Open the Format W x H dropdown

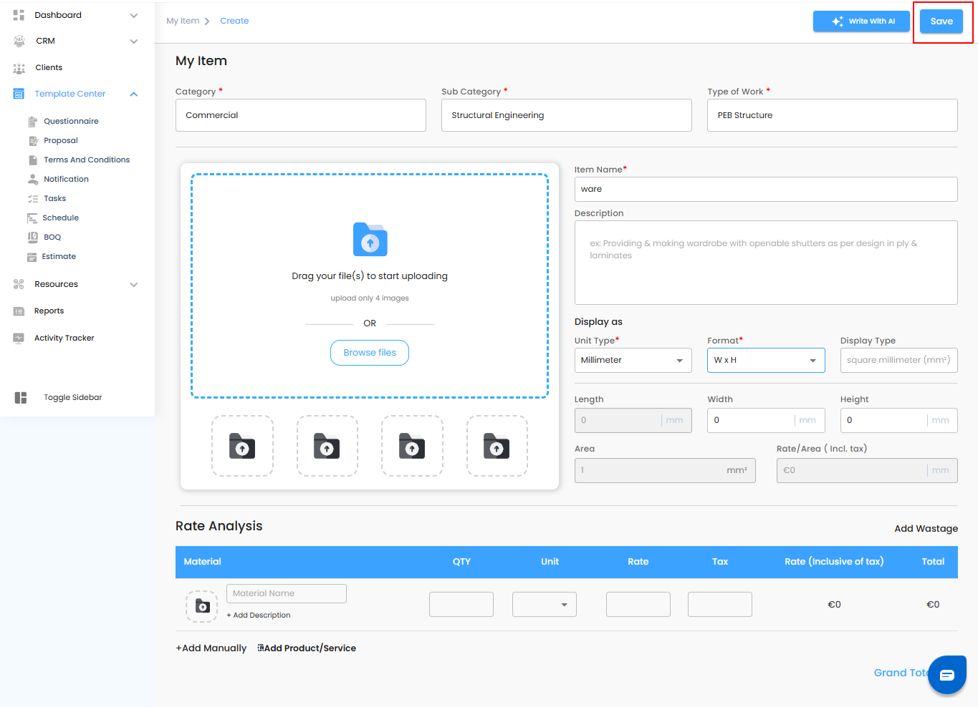pyautogui.click(x=765, y=361)
